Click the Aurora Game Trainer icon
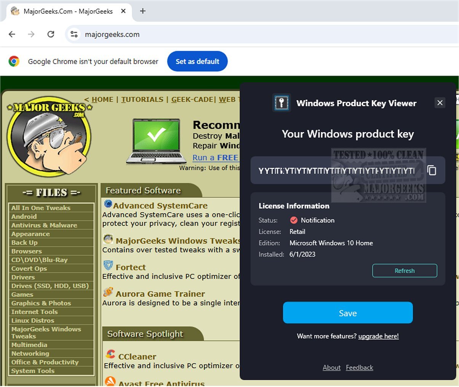 coord(108,292)
